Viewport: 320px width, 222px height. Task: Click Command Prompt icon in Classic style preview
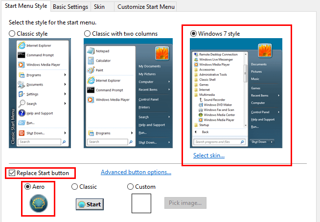[22, 55]
